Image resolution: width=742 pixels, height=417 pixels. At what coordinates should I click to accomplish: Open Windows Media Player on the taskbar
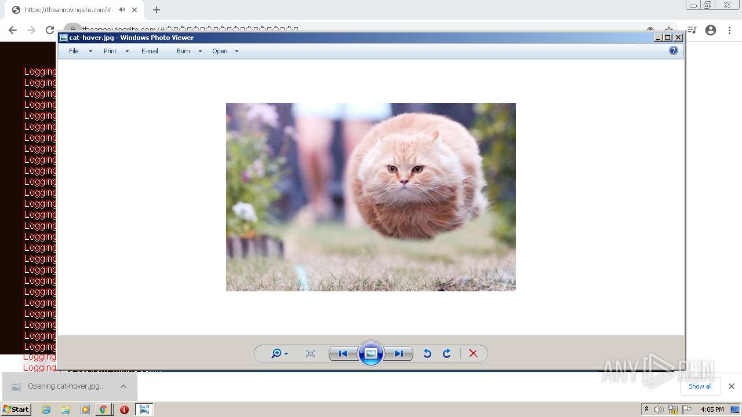85,409
